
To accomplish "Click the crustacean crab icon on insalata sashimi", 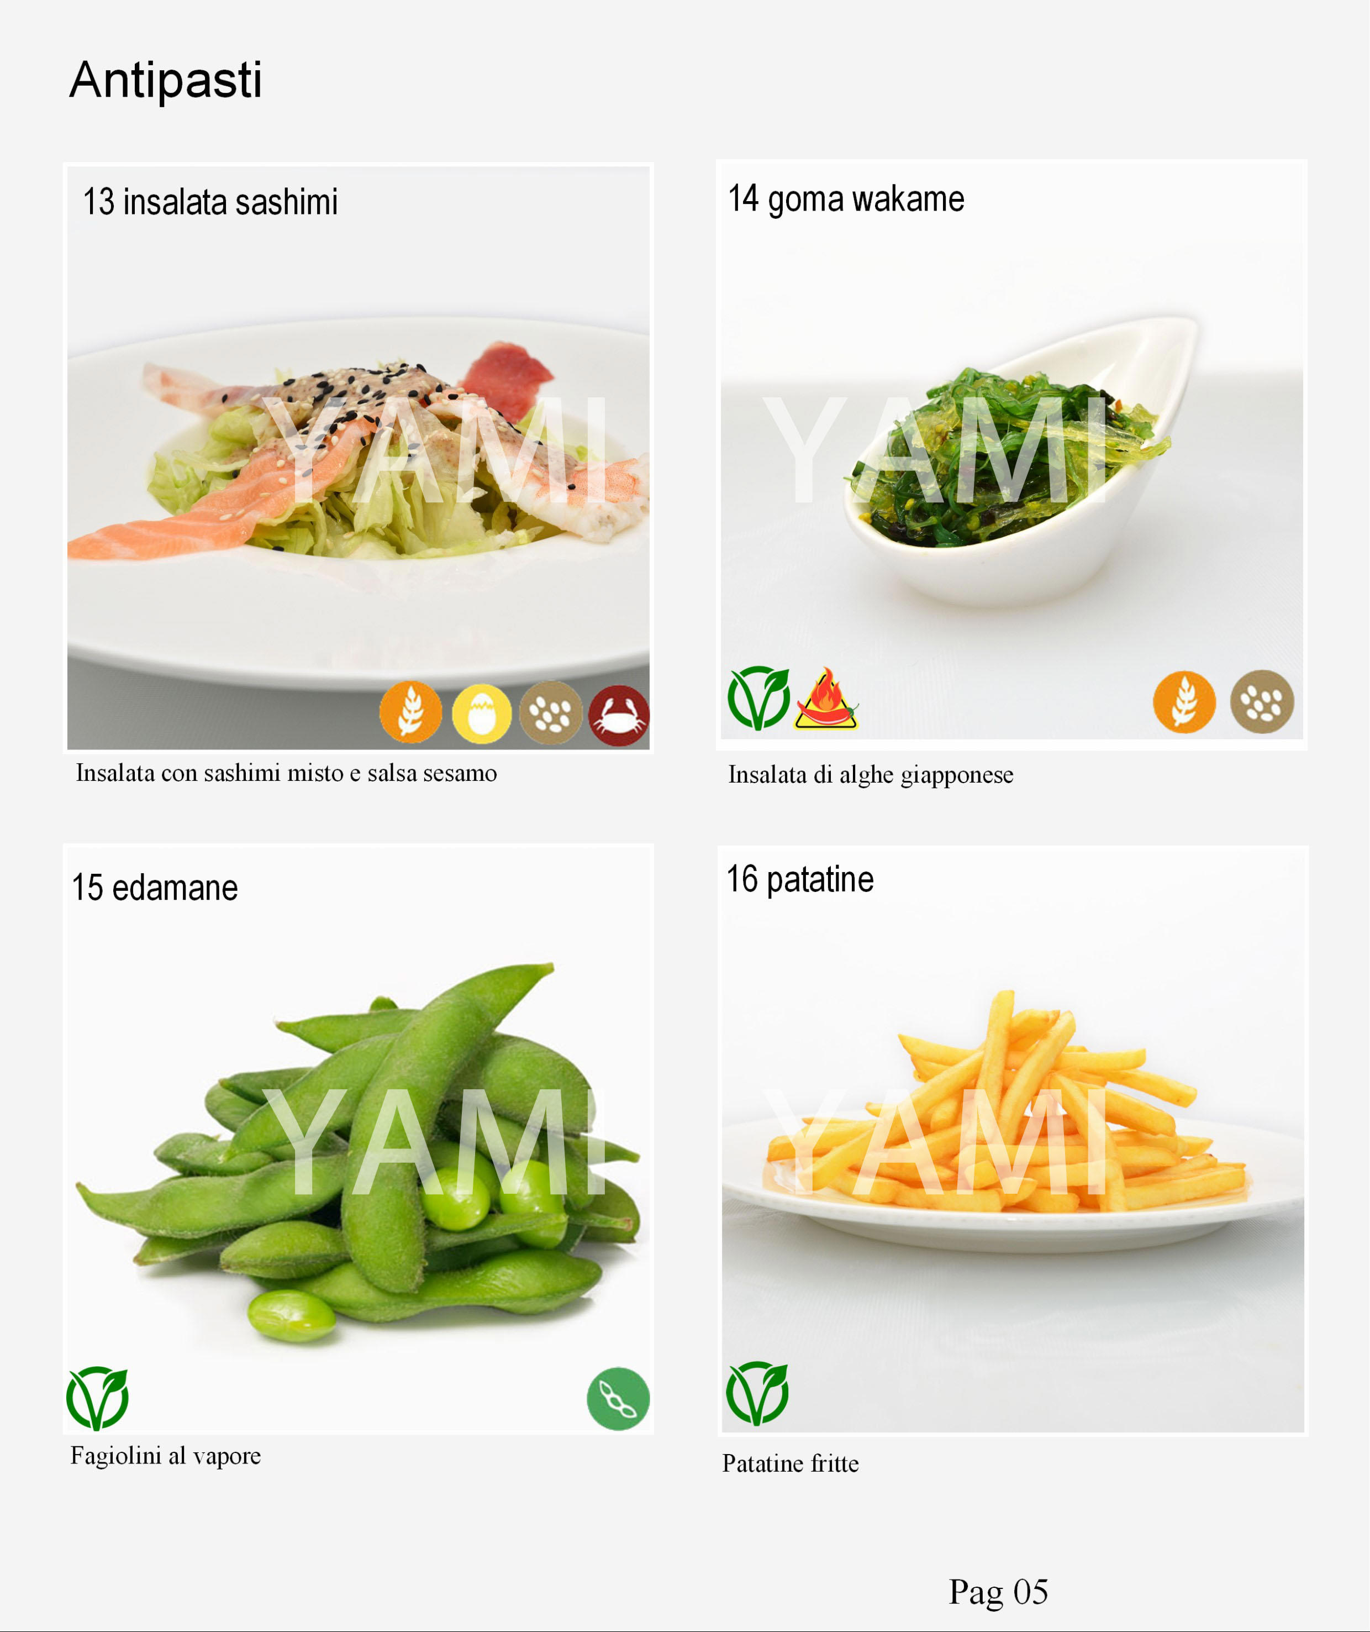I will 619,715.
